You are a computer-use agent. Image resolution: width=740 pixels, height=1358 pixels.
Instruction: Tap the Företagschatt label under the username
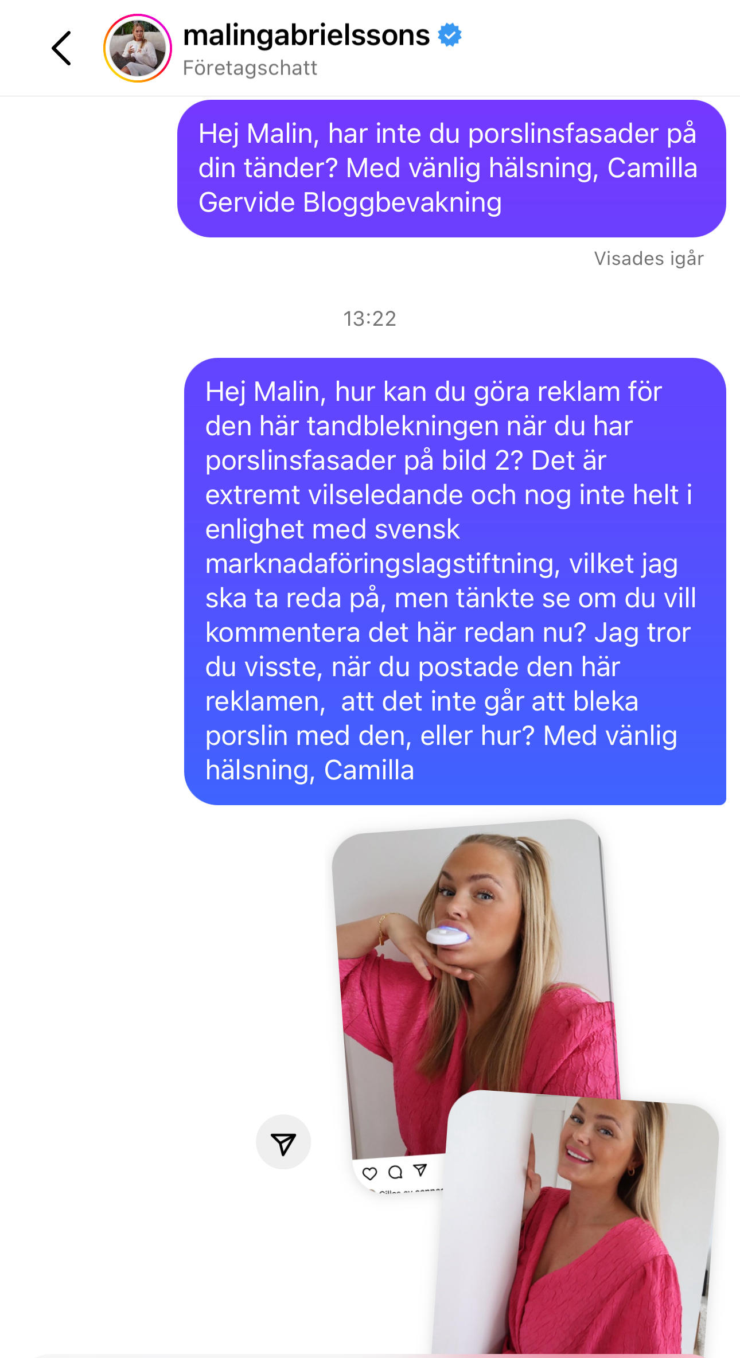pos(250,68)
